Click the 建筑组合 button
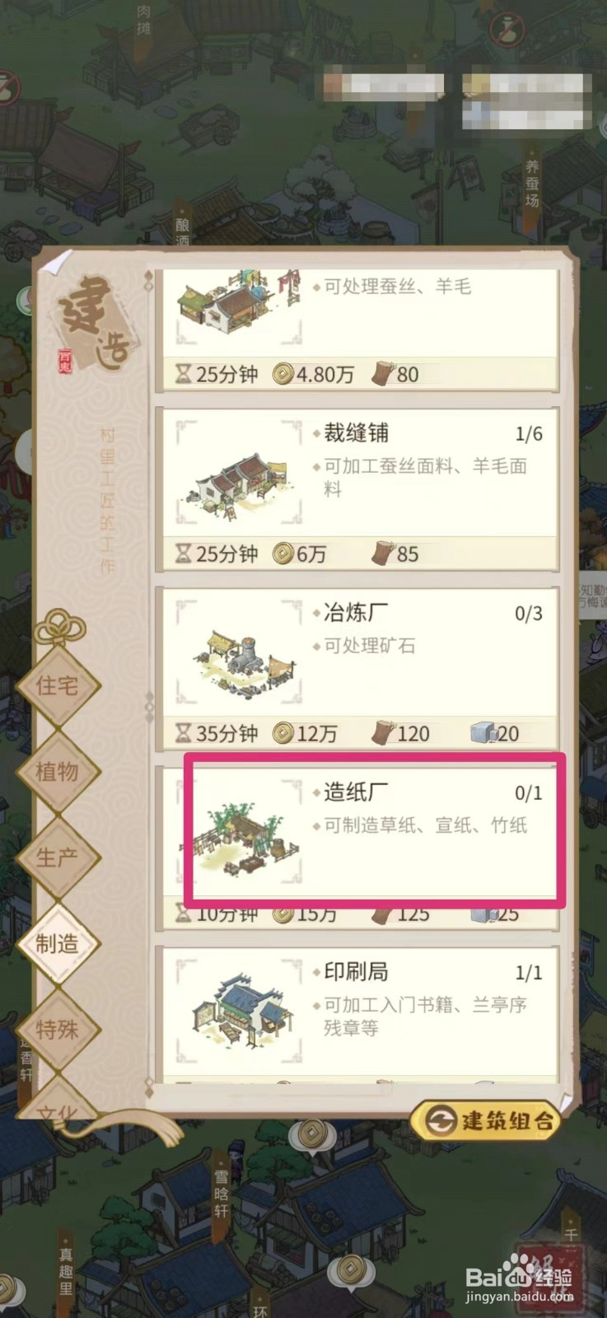 [x=485, y=1120]
